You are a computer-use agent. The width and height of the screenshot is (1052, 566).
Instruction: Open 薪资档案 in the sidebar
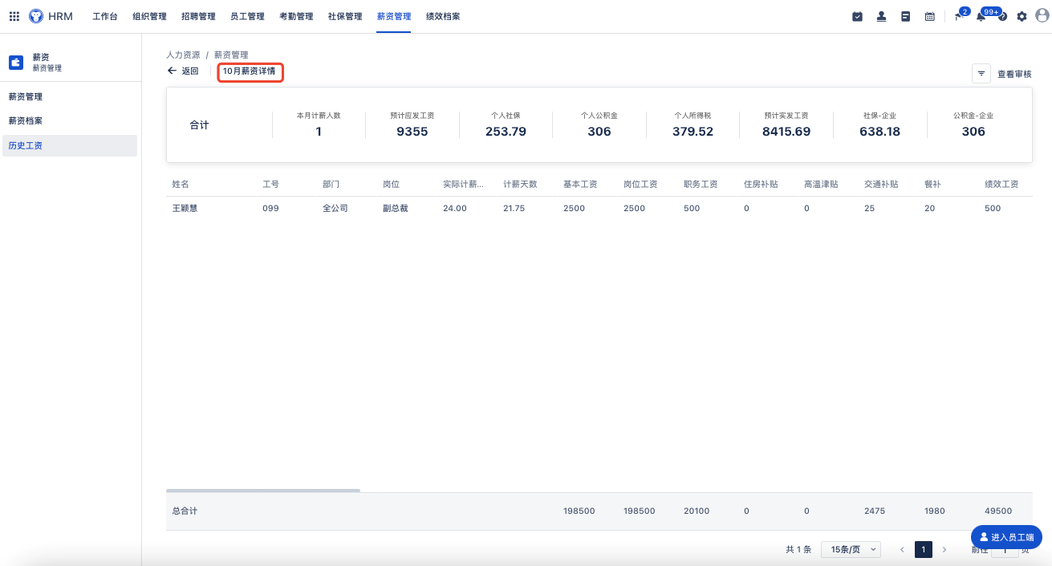click(70, 120)
